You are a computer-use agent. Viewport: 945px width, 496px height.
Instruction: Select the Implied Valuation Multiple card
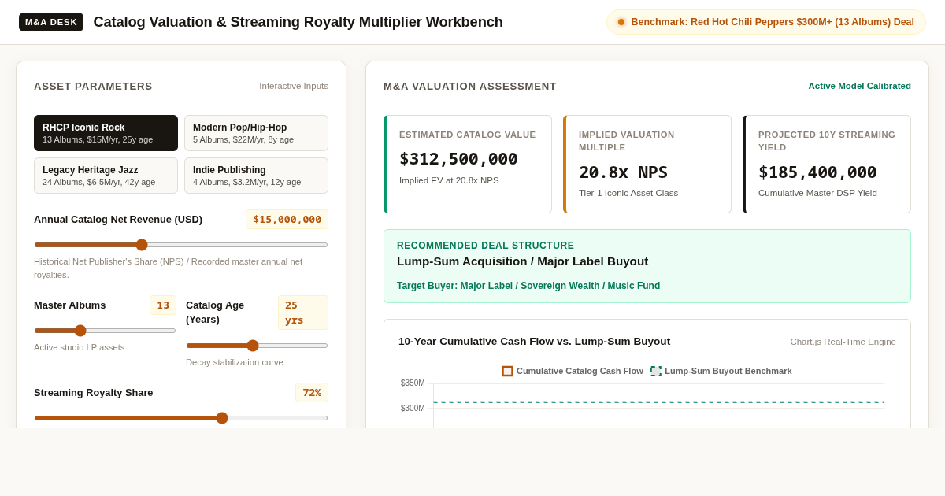tap(647, 165)
